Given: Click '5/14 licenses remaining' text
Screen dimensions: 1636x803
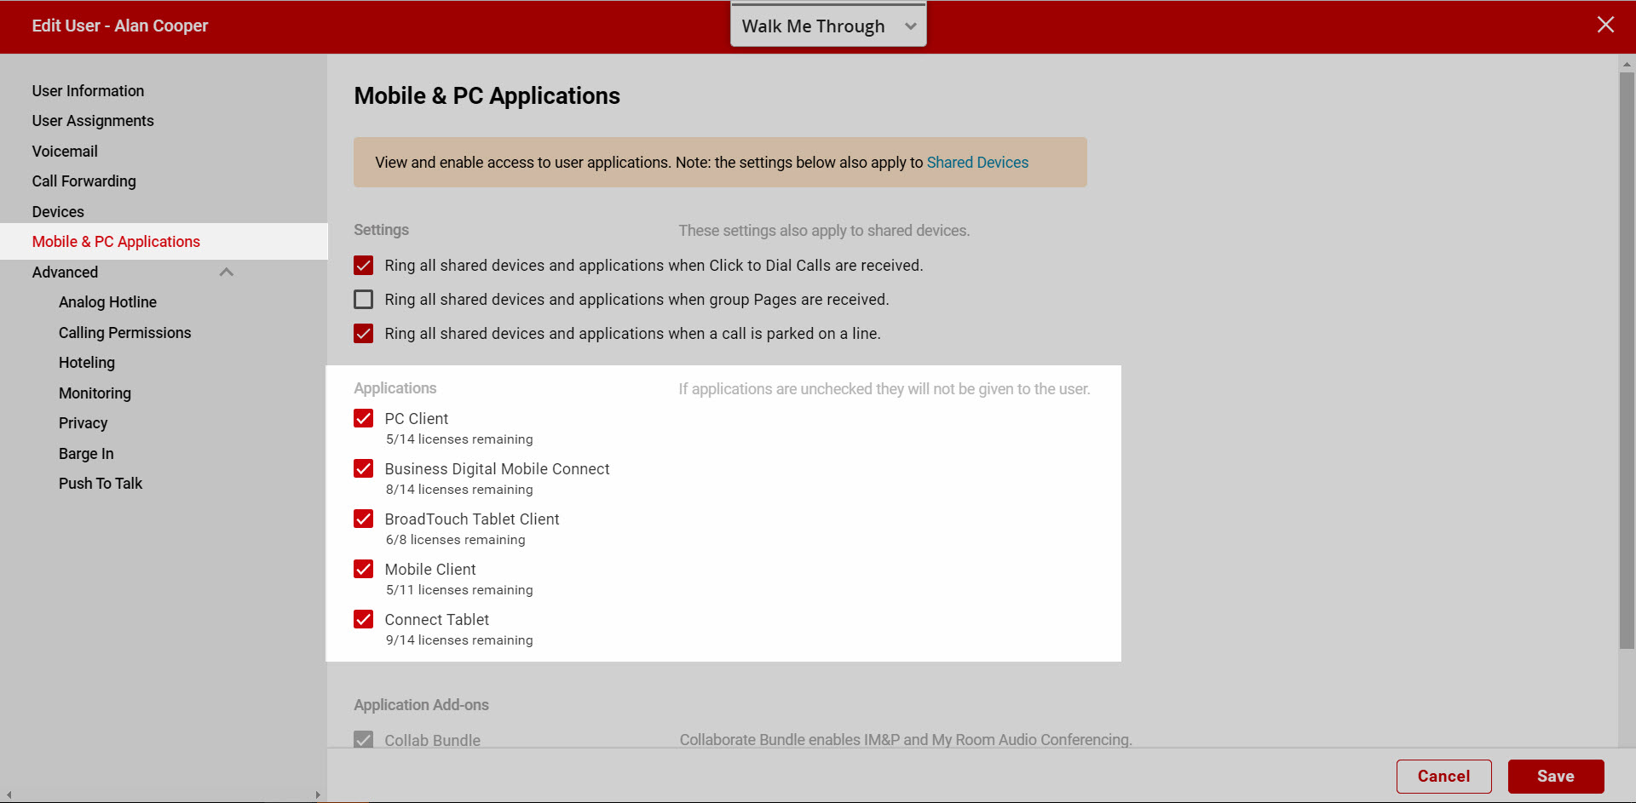Looking at the screenshot, I should (x=459, y=439).
